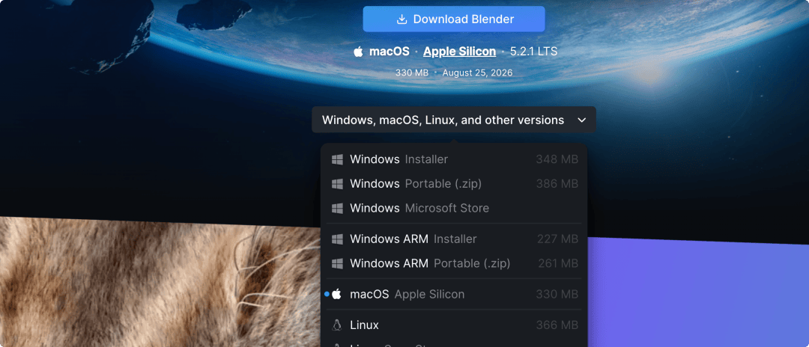The height and width of the screenshot is (347, 809).
Task: Choose macOS Apple Silicon menu entry
Action: [x=453, y=295]
